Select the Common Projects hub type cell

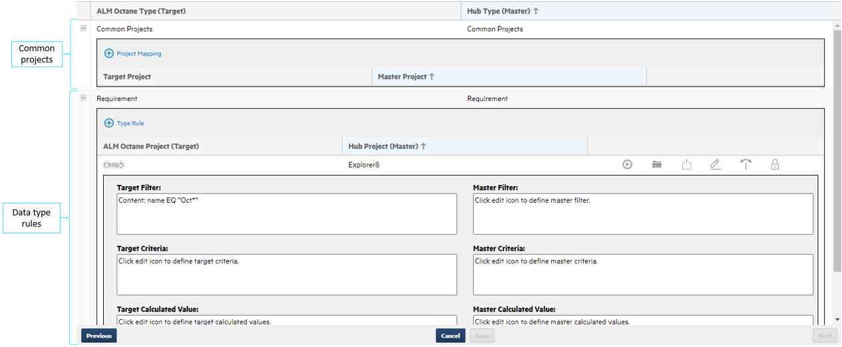coord(495,29)
